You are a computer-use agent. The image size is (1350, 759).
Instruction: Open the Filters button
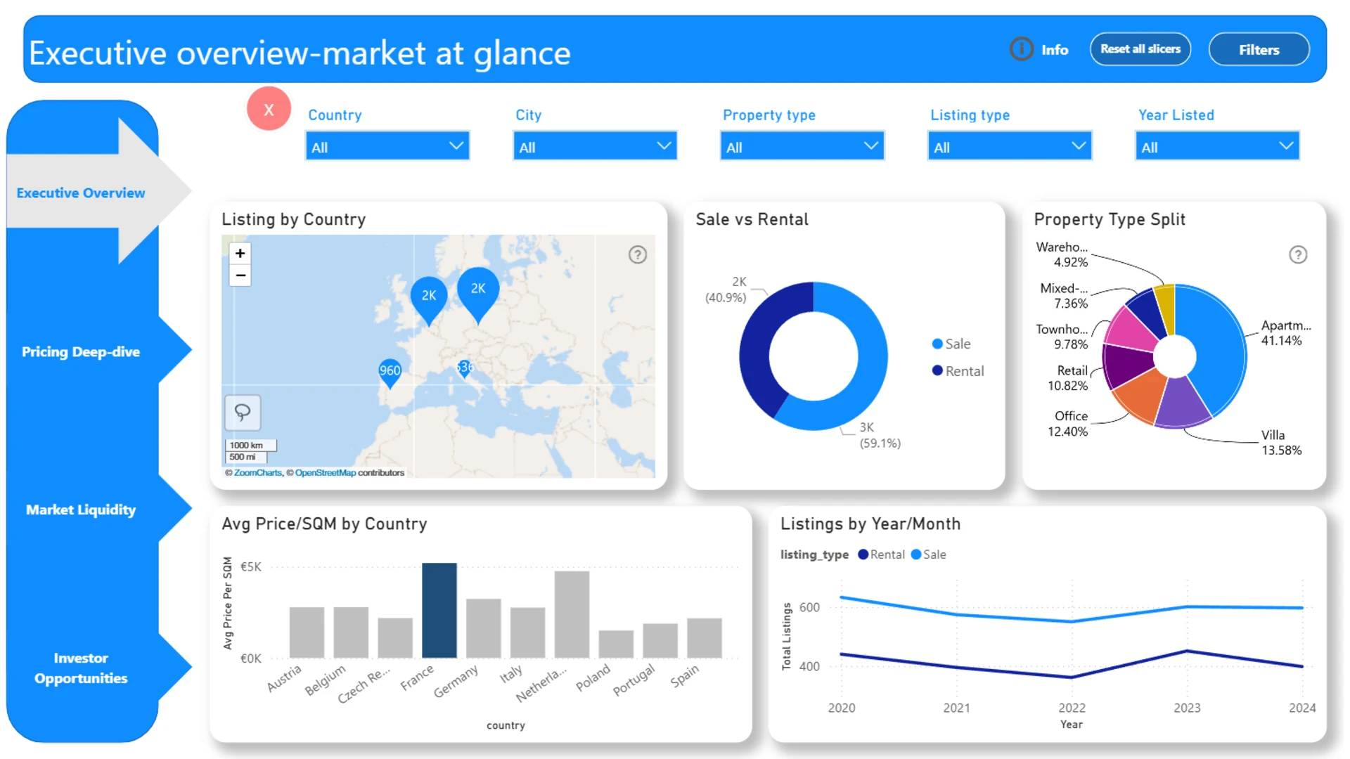[x=1258, y=50]
